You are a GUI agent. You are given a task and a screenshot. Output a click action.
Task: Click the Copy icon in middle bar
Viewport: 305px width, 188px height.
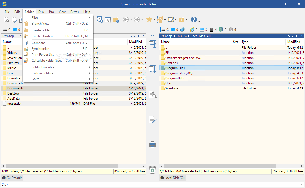[152, 44]
